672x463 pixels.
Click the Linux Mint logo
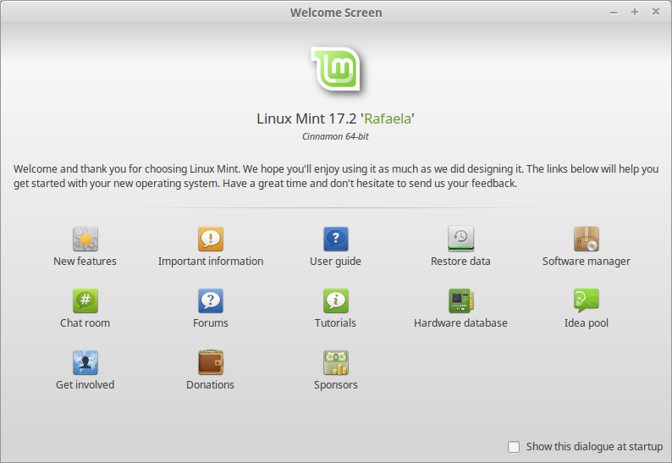click(336, 69)
